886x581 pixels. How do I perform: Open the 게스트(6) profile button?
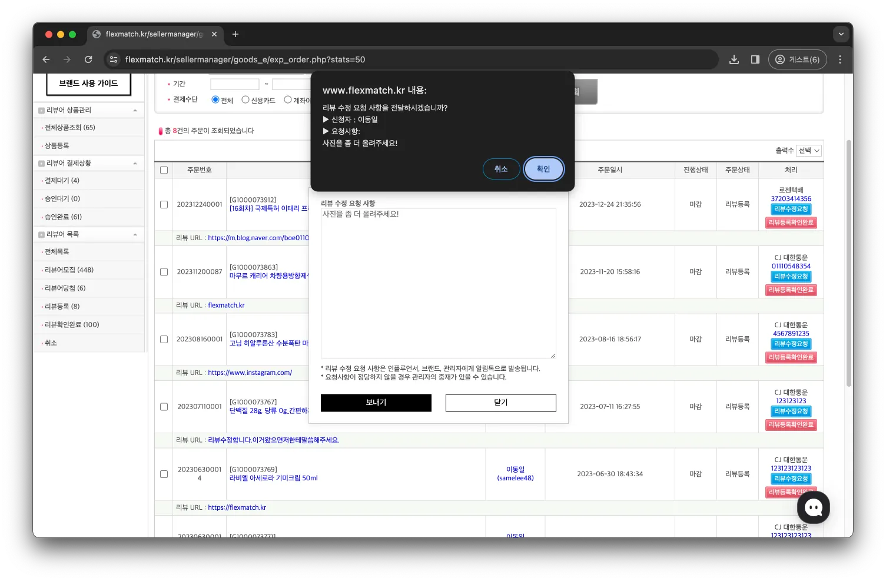pyautogui.click(x=798, y=59)
